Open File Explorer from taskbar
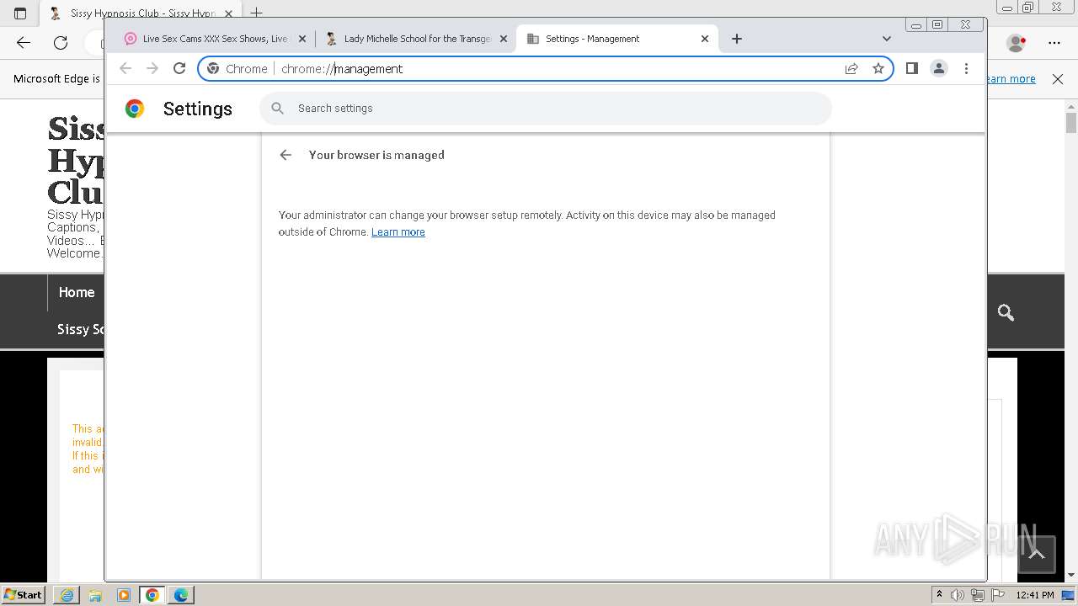 click(x=95, y=595)
